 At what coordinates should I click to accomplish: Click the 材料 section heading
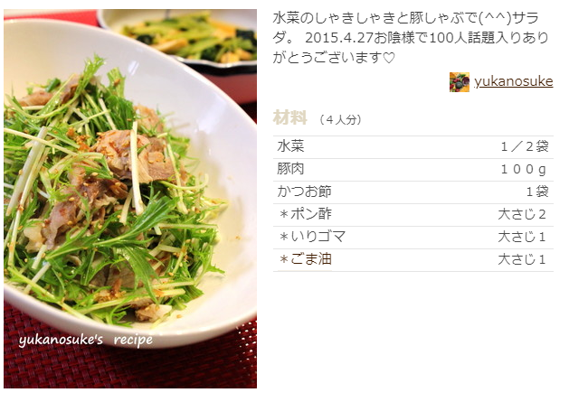(x=290, y=117)
